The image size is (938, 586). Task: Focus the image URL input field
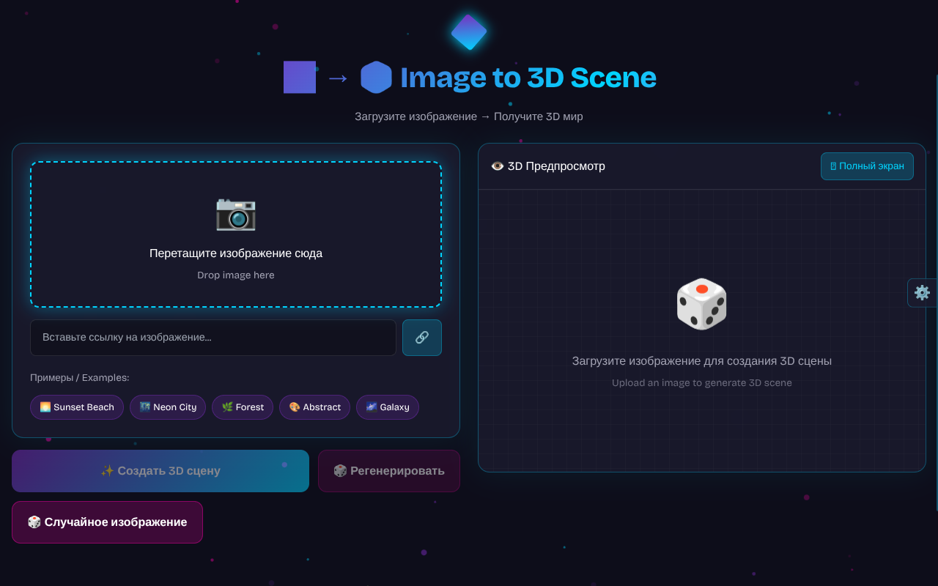point(213,338)
